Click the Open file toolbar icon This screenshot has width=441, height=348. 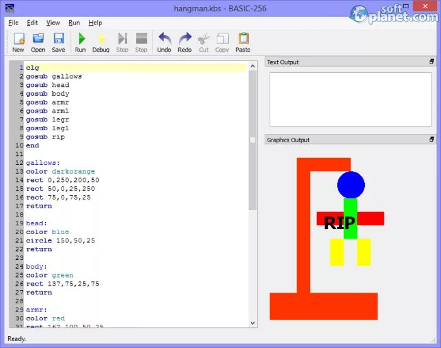click(x=38, y=42)
